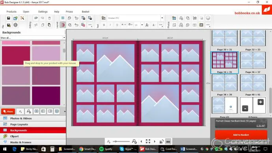This screenshot has width=272, height=153.
Task: Select the Page 36 + 37 thumbnail
Action: [x=253, y=60]
